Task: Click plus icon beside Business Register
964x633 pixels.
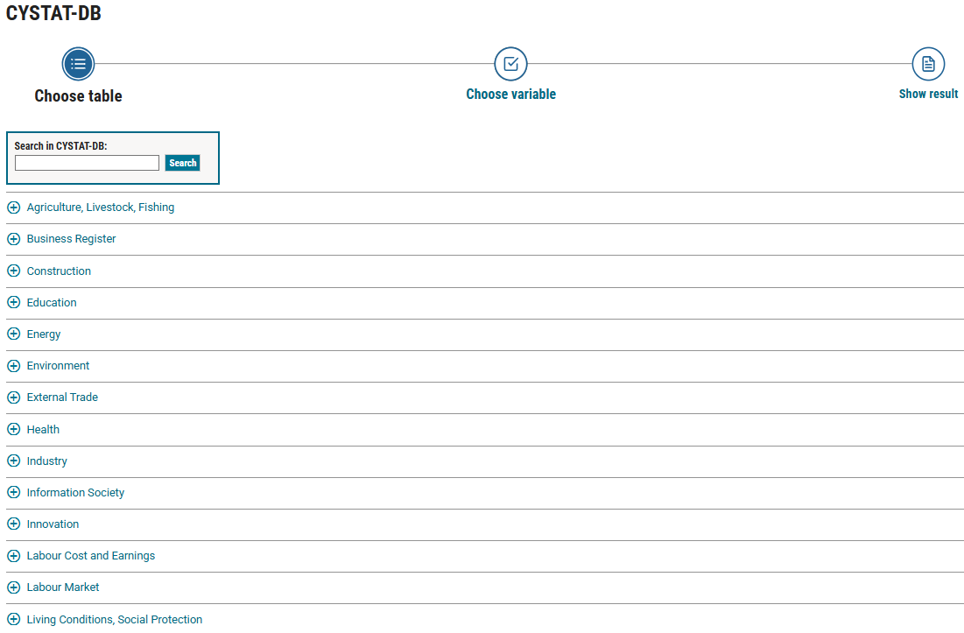Action: (13, 239)
